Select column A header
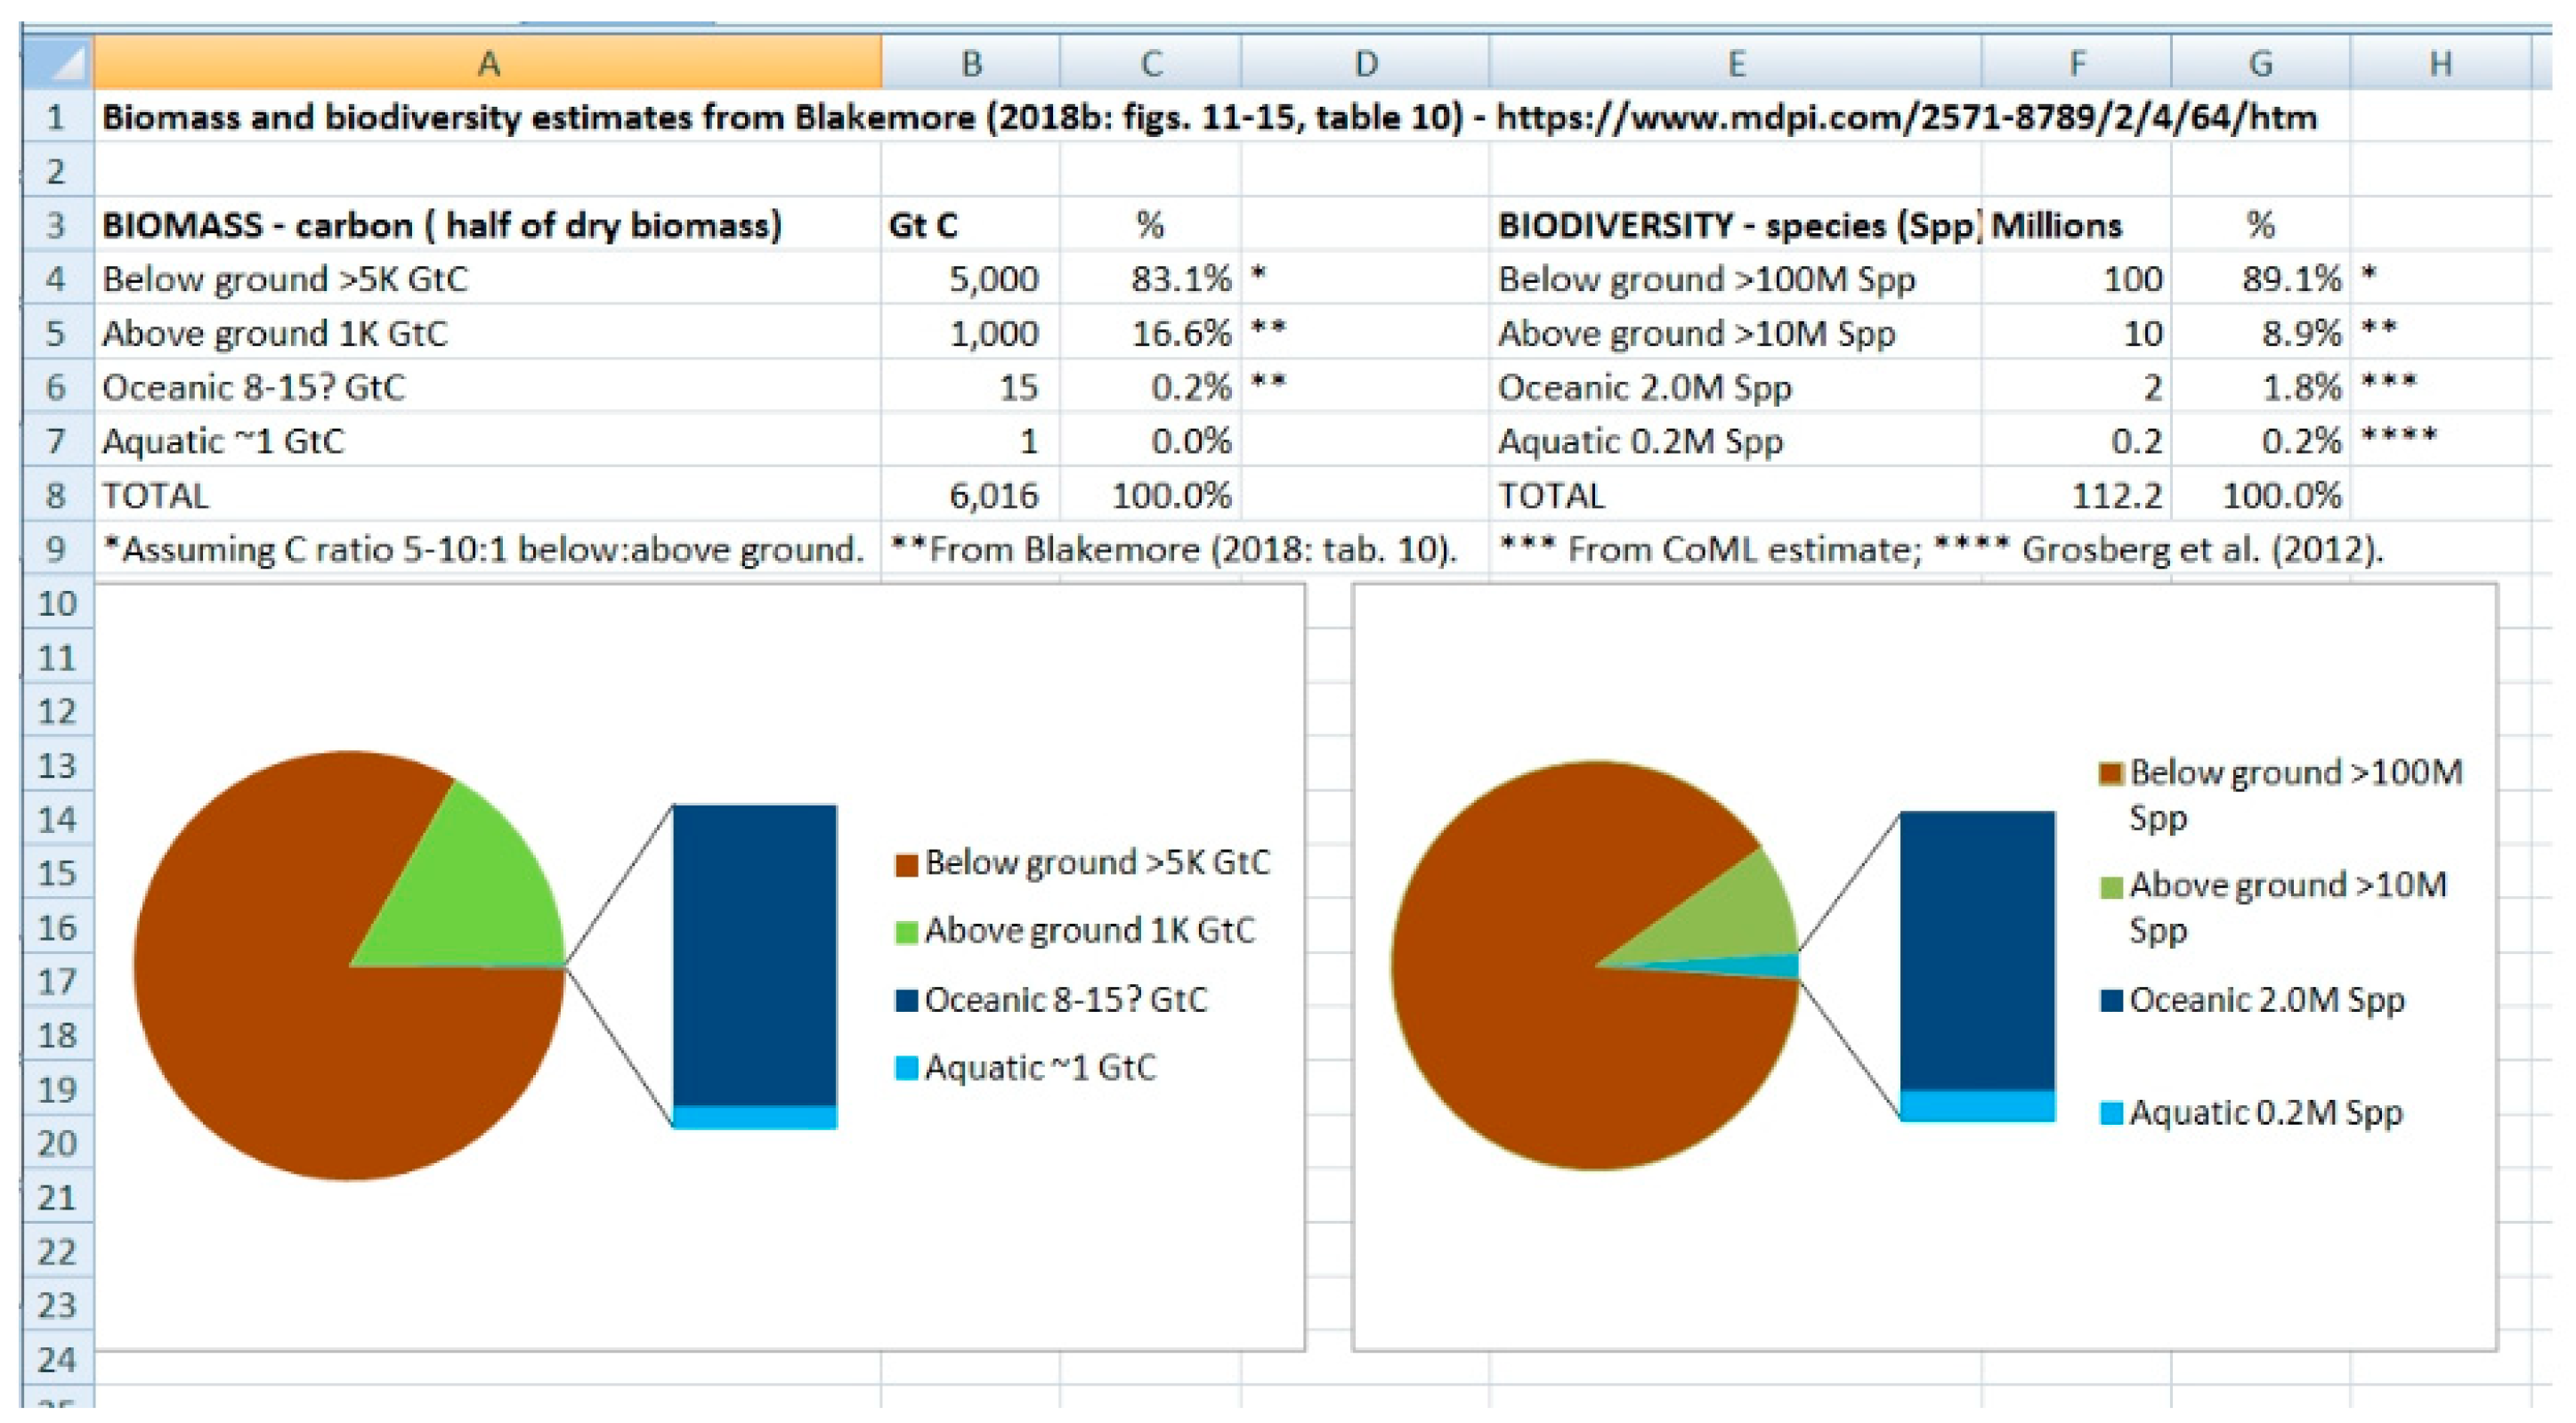2576x1423 pixels. [x=488, y=64]
